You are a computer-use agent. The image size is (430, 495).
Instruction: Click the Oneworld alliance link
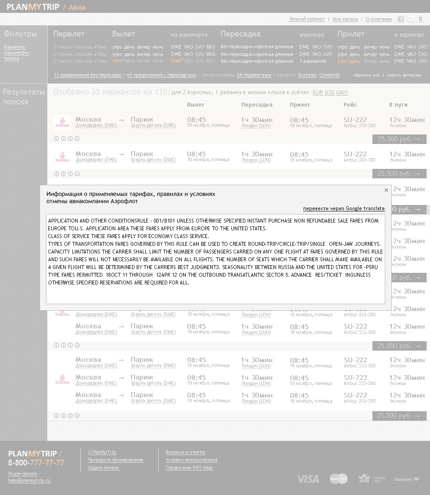[x=329, y=75]
